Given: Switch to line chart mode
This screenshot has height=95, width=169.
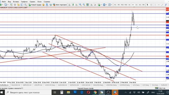Looking at the screenshot, I should click(x=77, y=5).
